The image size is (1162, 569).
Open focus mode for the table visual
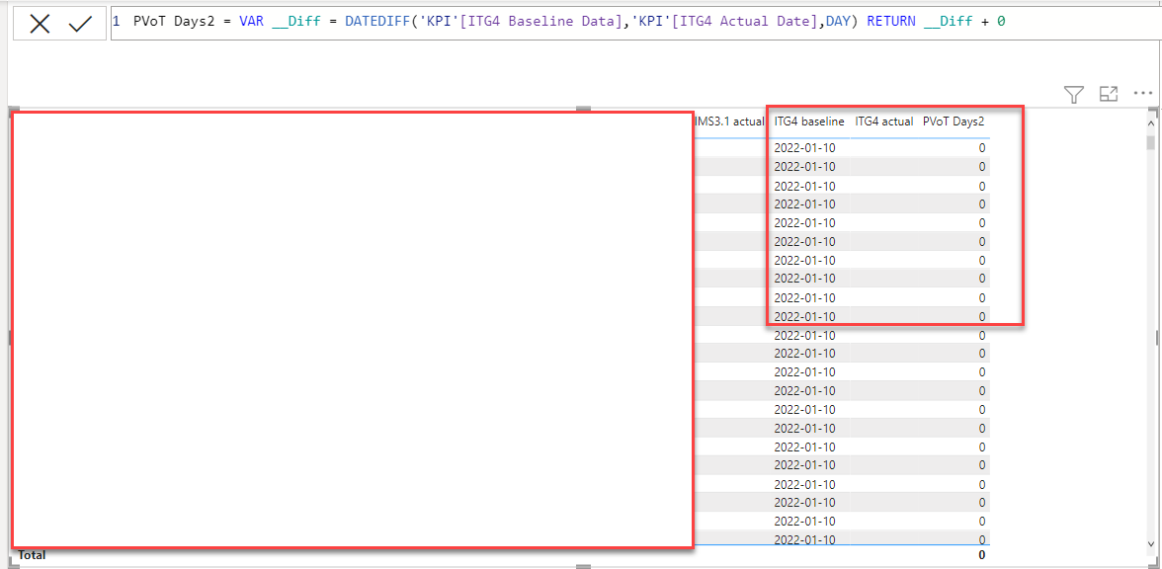pos(1108,94)
